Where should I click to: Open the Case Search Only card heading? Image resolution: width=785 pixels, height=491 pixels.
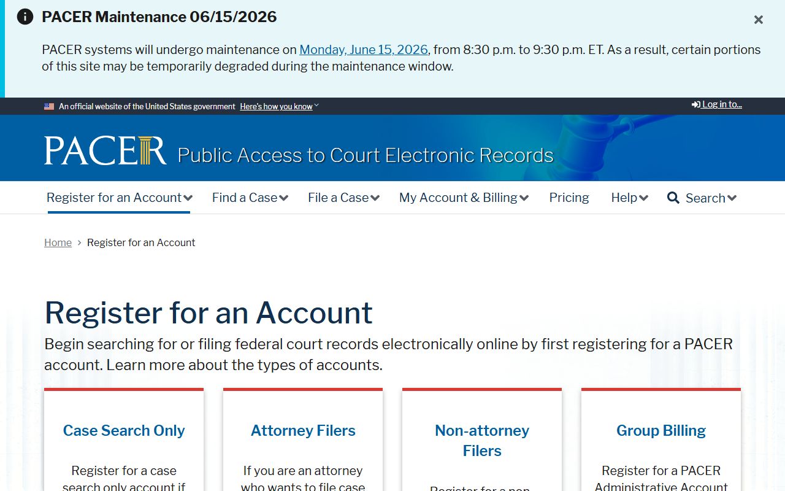coord(124,430)
